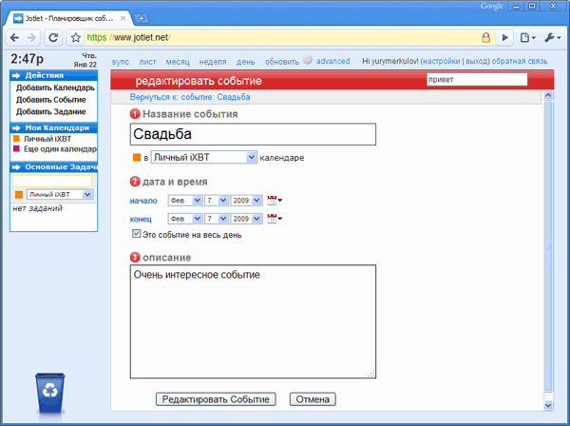This screenshot has height=426, width=570.
Task: Click обновить in top menu
Action: pos(282,62)
